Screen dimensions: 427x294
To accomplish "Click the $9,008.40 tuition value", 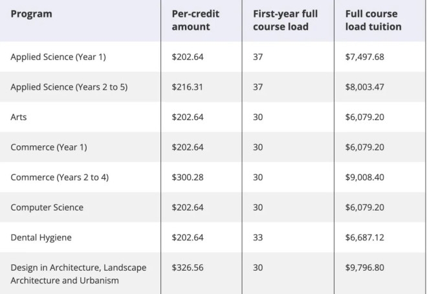I will [364, 178].
